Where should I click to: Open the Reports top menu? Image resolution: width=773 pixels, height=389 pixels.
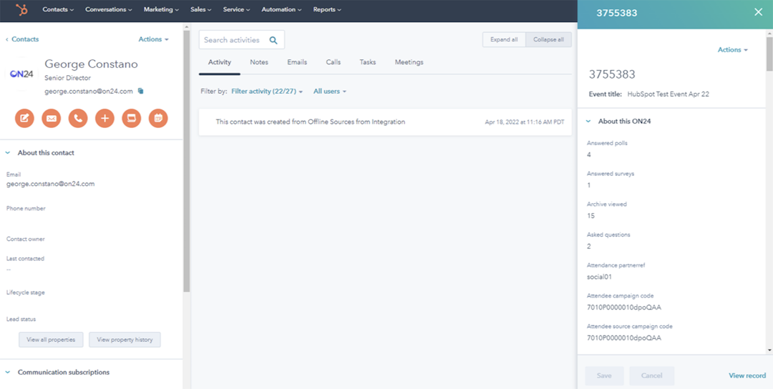click(x=327, y=9)
